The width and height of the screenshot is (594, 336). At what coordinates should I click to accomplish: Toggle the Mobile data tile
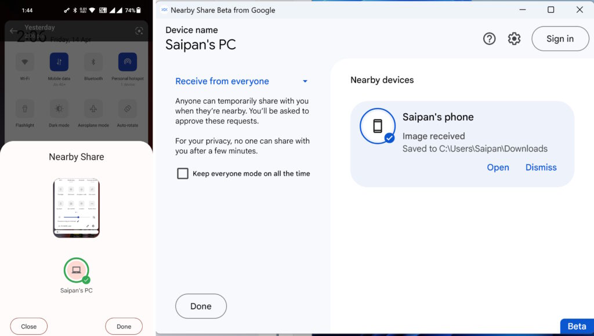59,62
